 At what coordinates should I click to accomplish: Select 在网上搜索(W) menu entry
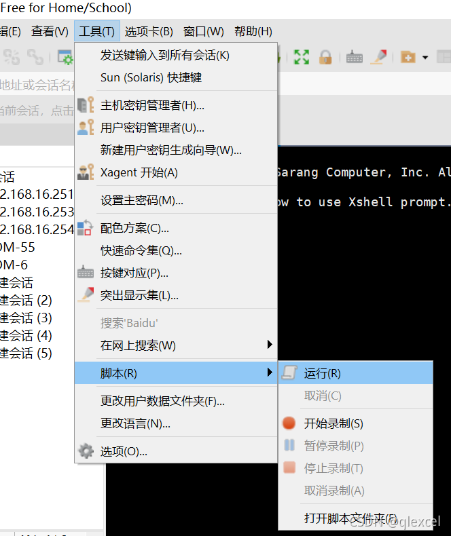(x=176, y=345)
